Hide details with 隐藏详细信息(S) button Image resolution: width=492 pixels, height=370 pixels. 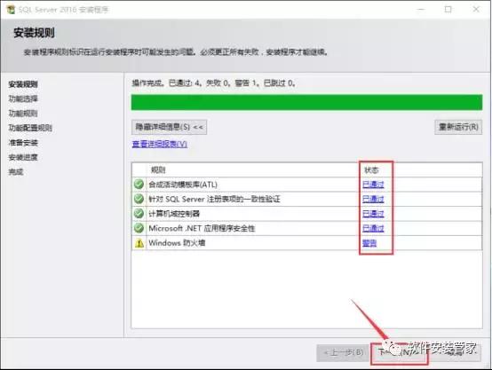[x=169, y=127]
